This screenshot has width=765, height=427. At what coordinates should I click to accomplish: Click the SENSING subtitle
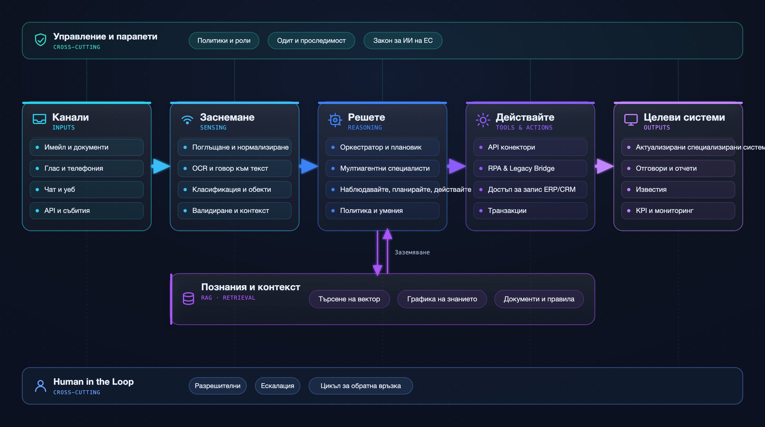(213, 127)
